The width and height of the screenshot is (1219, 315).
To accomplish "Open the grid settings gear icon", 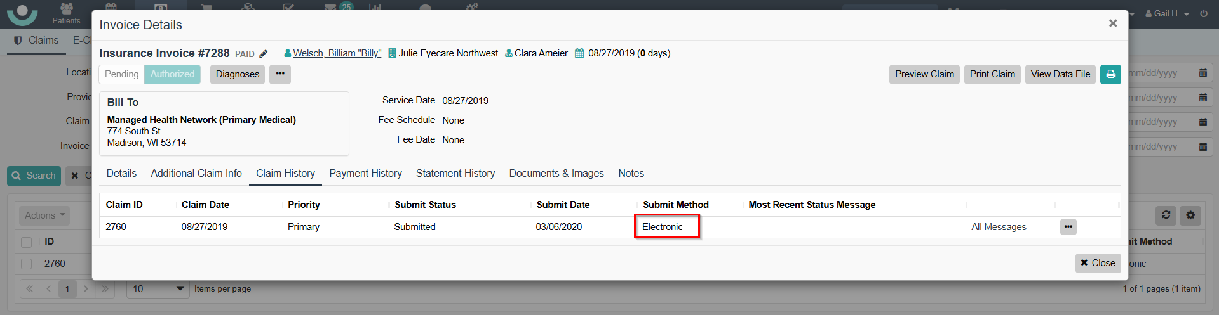I will [x=1190, y=215].
